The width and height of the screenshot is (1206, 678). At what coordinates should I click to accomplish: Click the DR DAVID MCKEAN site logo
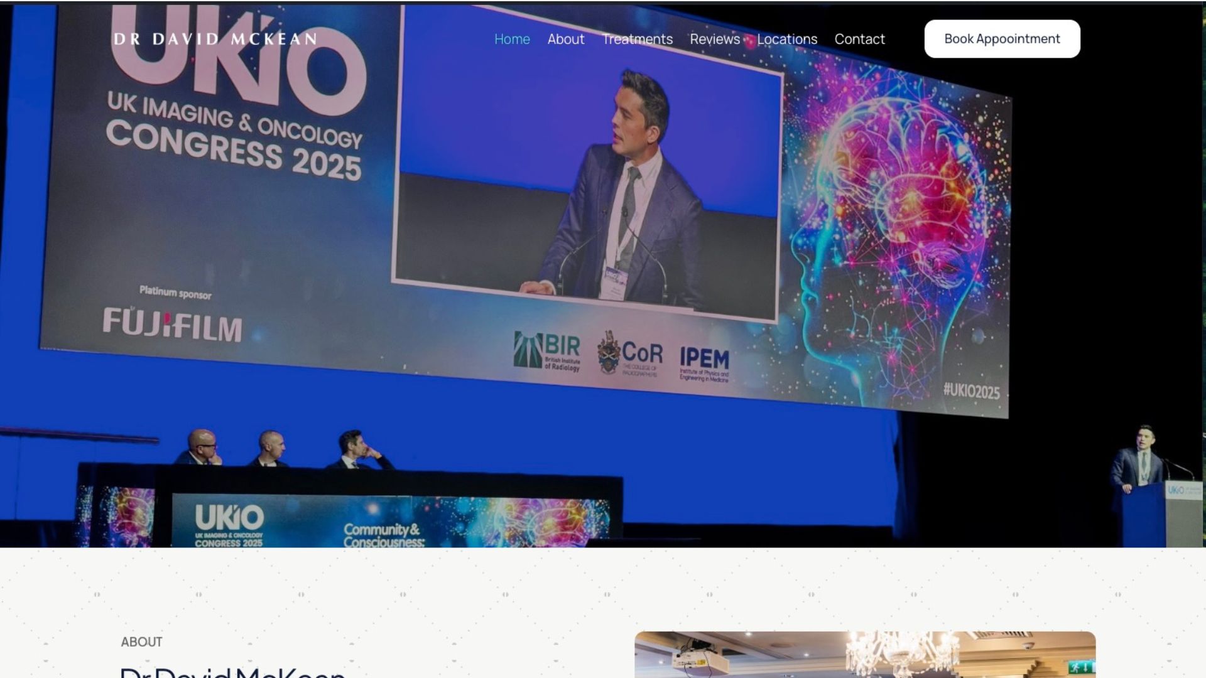pos(215,39)
